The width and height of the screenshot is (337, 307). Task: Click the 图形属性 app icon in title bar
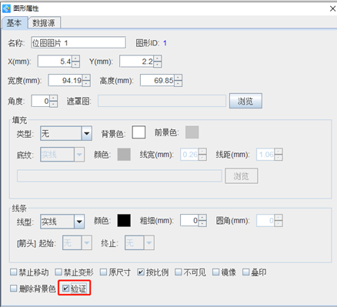[6, 8]
